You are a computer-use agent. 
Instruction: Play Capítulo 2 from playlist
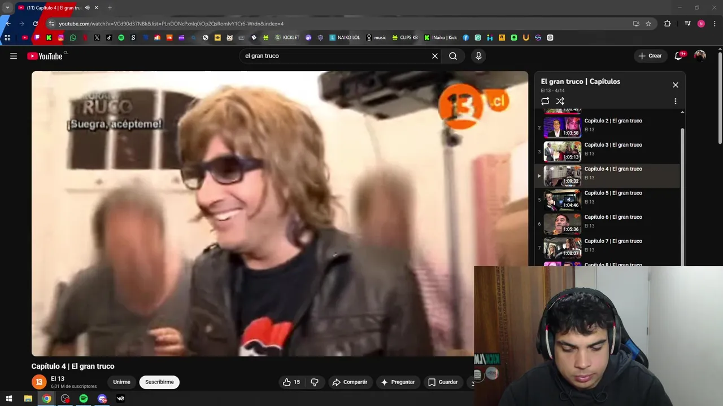608,127
